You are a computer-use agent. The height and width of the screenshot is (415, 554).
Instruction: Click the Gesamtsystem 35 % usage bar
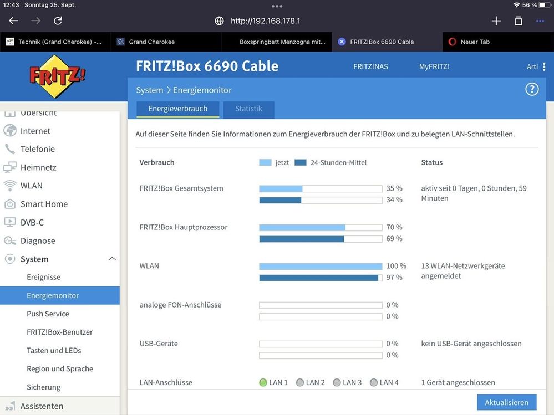[321, 188]
